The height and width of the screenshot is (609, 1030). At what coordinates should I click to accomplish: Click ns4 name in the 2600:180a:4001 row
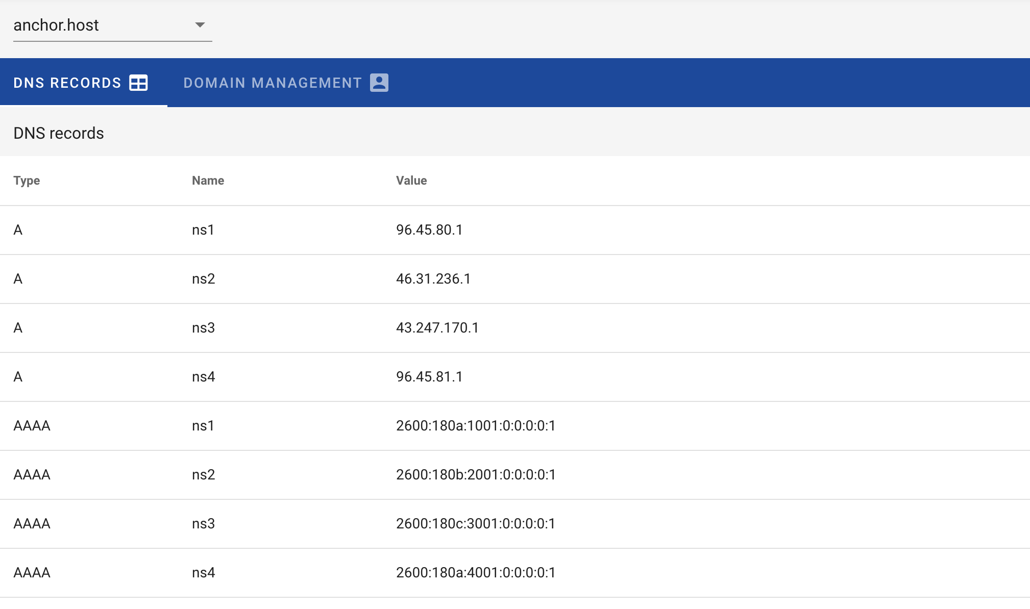[204, 573]
